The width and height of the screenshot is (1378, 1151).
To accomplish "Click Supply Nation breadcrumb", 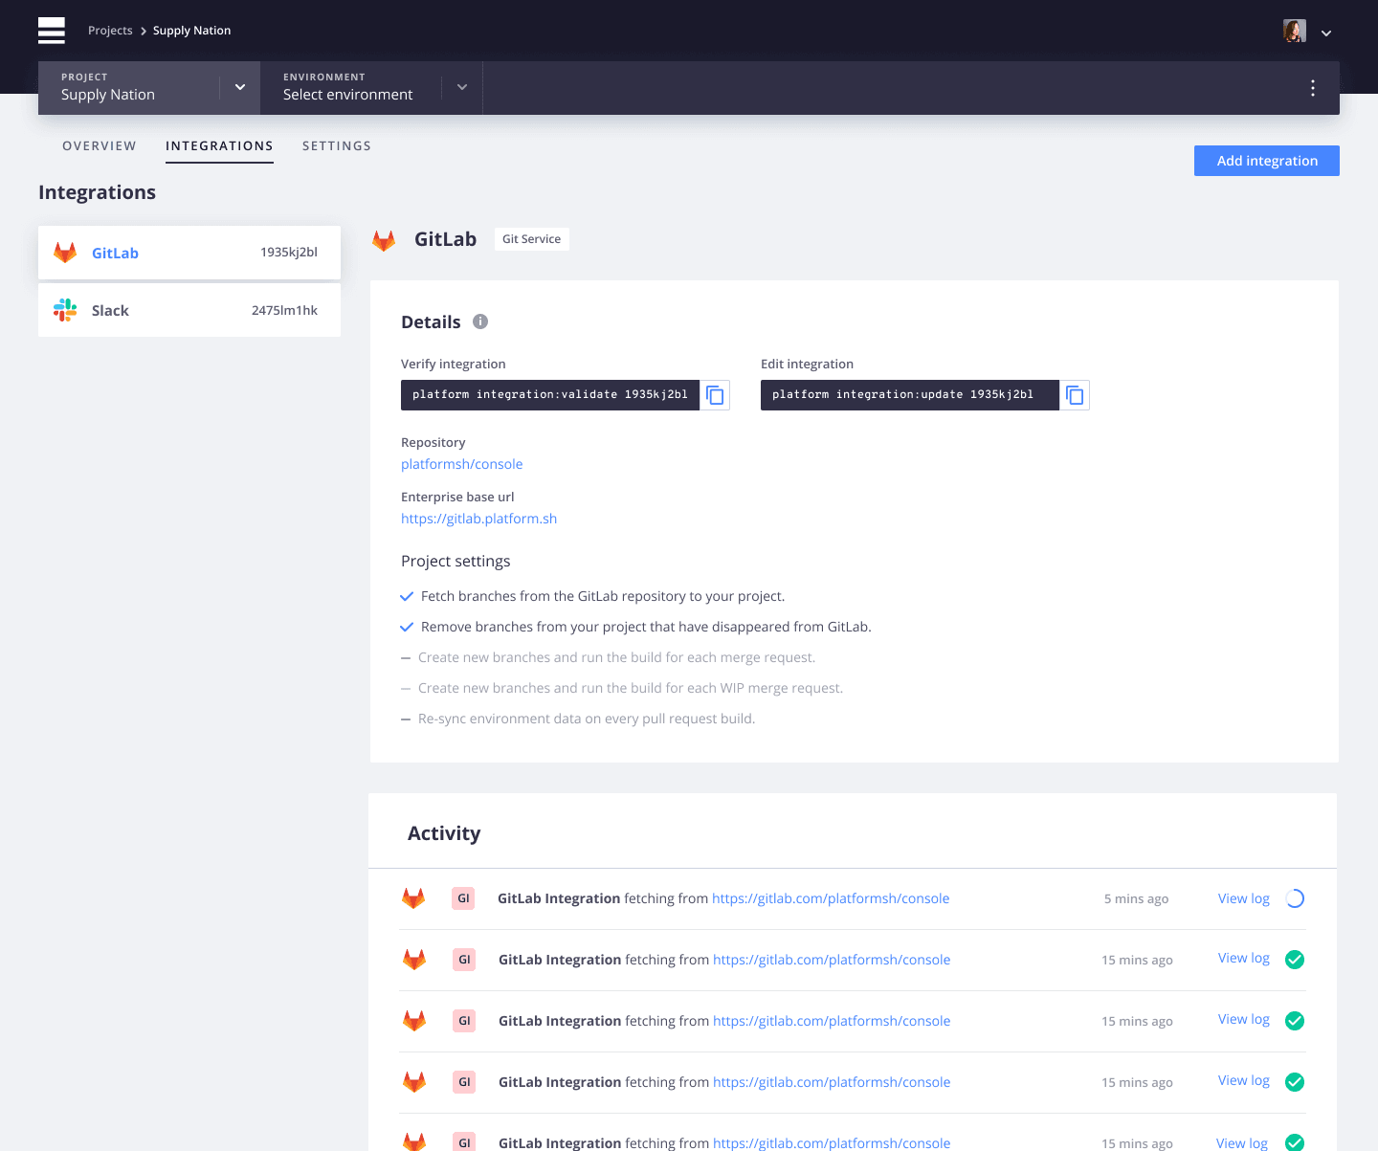I will click(191, 31).
